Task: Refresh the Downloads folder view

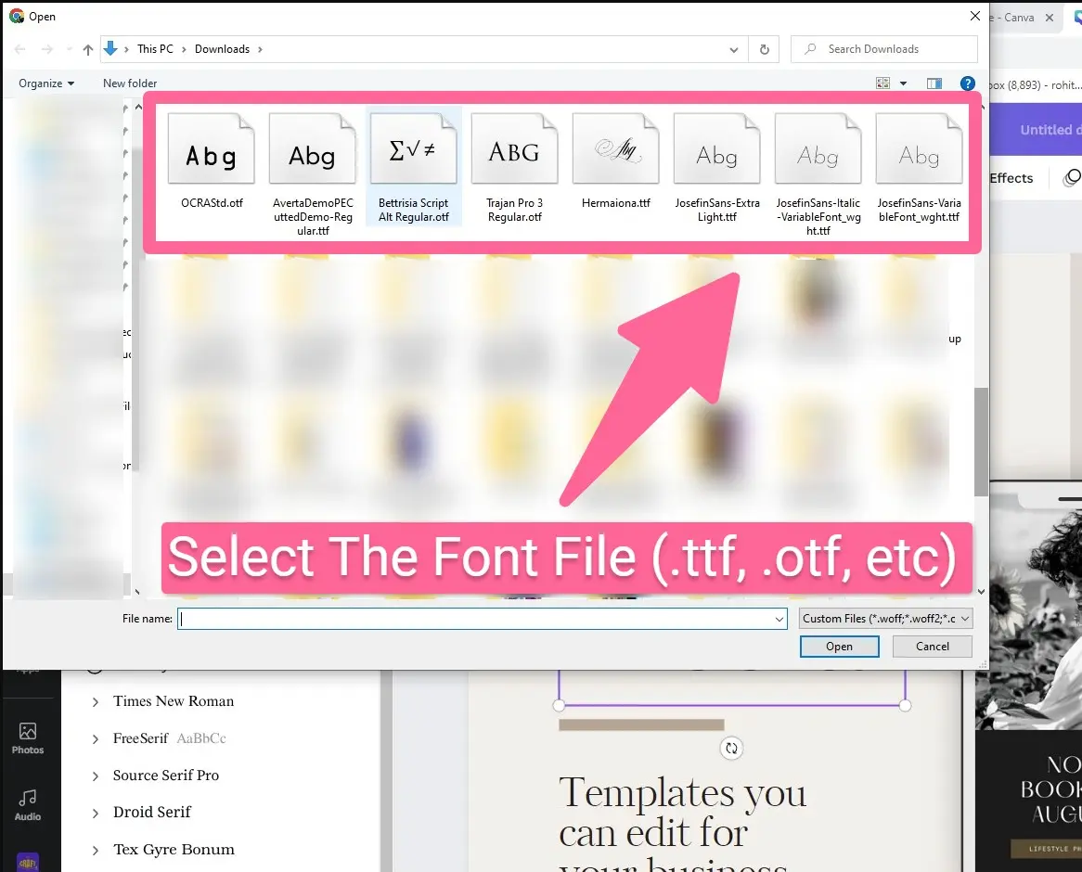Action: 764,49
